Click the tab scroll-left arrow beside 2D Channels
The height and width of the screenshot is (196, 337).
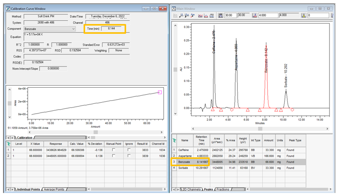click(174, 189)
